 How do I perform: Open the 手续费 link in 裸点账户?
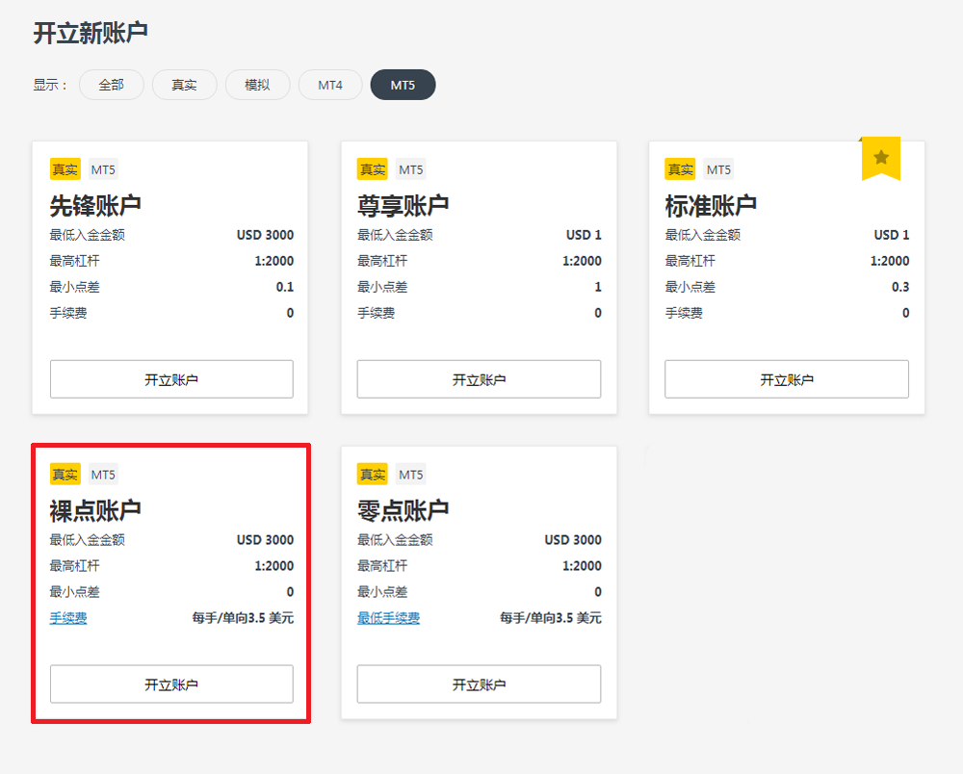tap(68, 618)
